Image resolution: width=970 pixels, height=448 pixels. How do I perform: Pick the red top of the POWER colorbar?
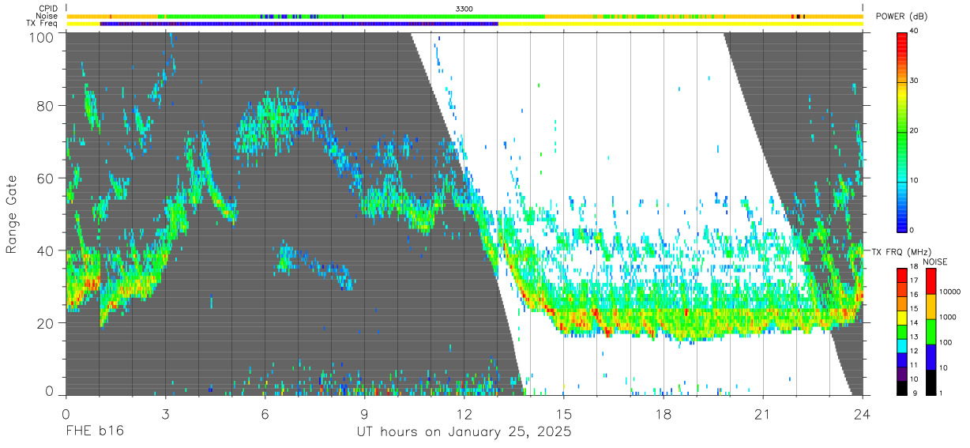pos(901,38)
